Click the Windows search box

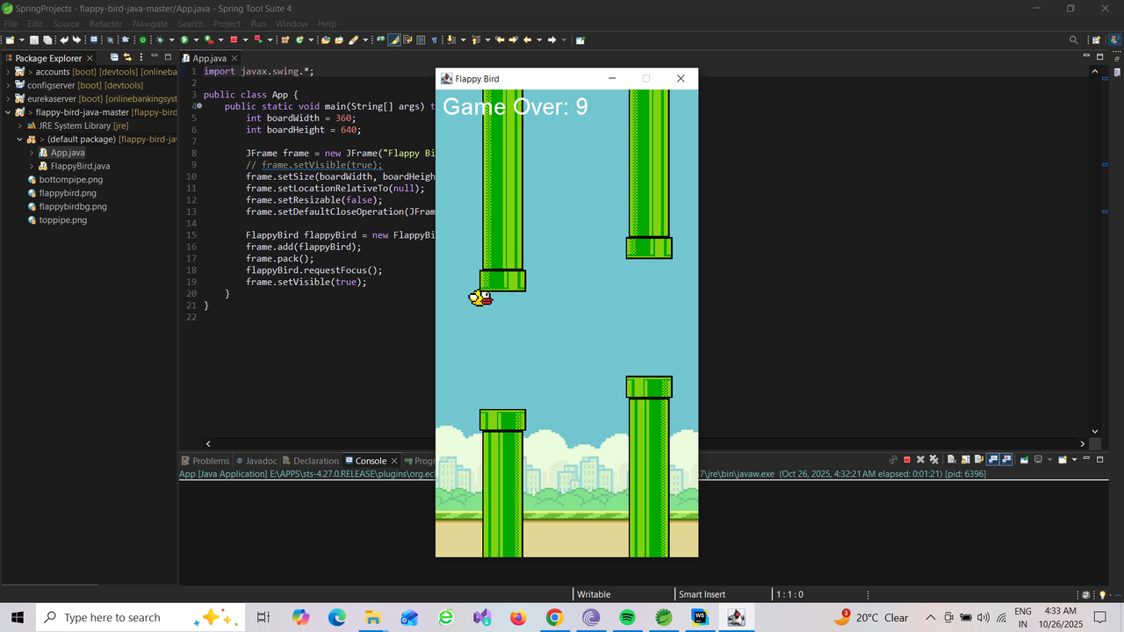point(140,618)
